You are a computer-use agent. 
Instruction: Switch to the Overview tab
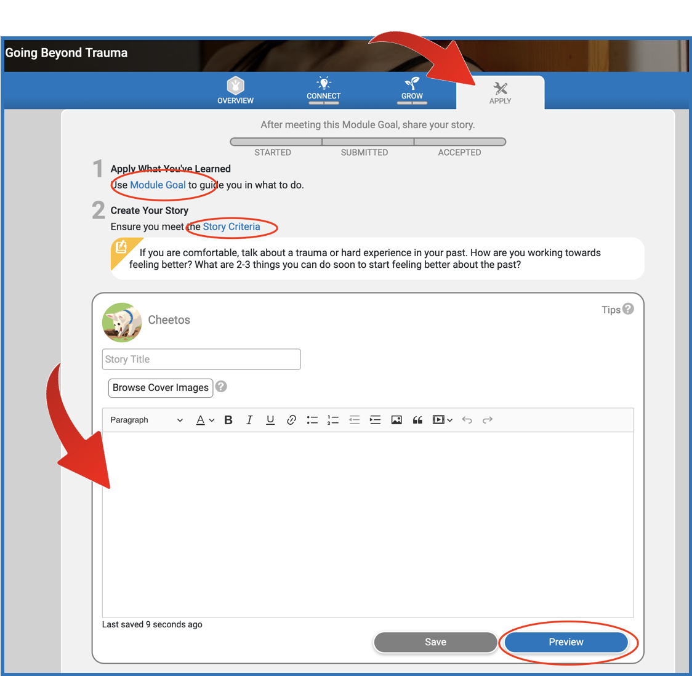tap(235, 91)
